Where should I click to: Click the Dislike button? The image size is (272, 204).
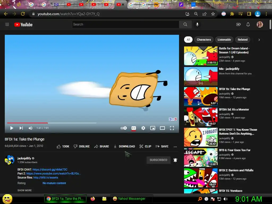[x=82, y=146]
